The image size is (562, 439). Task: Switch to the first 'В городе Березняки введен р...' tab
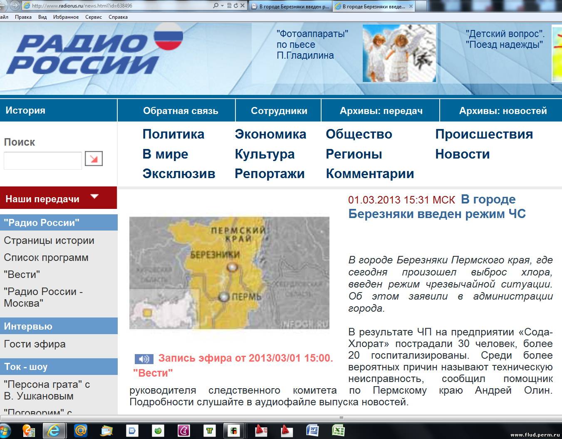(291, 6)
